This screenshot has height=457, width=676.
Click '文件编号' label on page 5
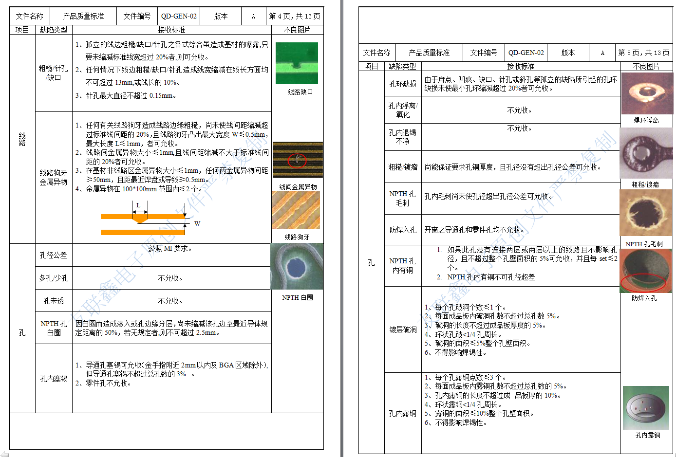484,53
